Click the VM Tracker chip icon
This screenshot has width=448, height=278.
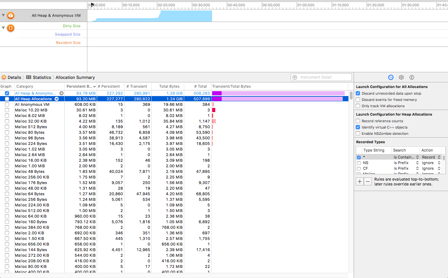click(x=11, y=28)
